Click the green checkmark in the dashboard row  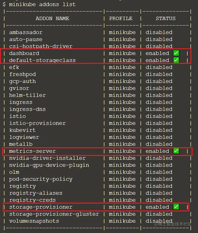(176, 53)
